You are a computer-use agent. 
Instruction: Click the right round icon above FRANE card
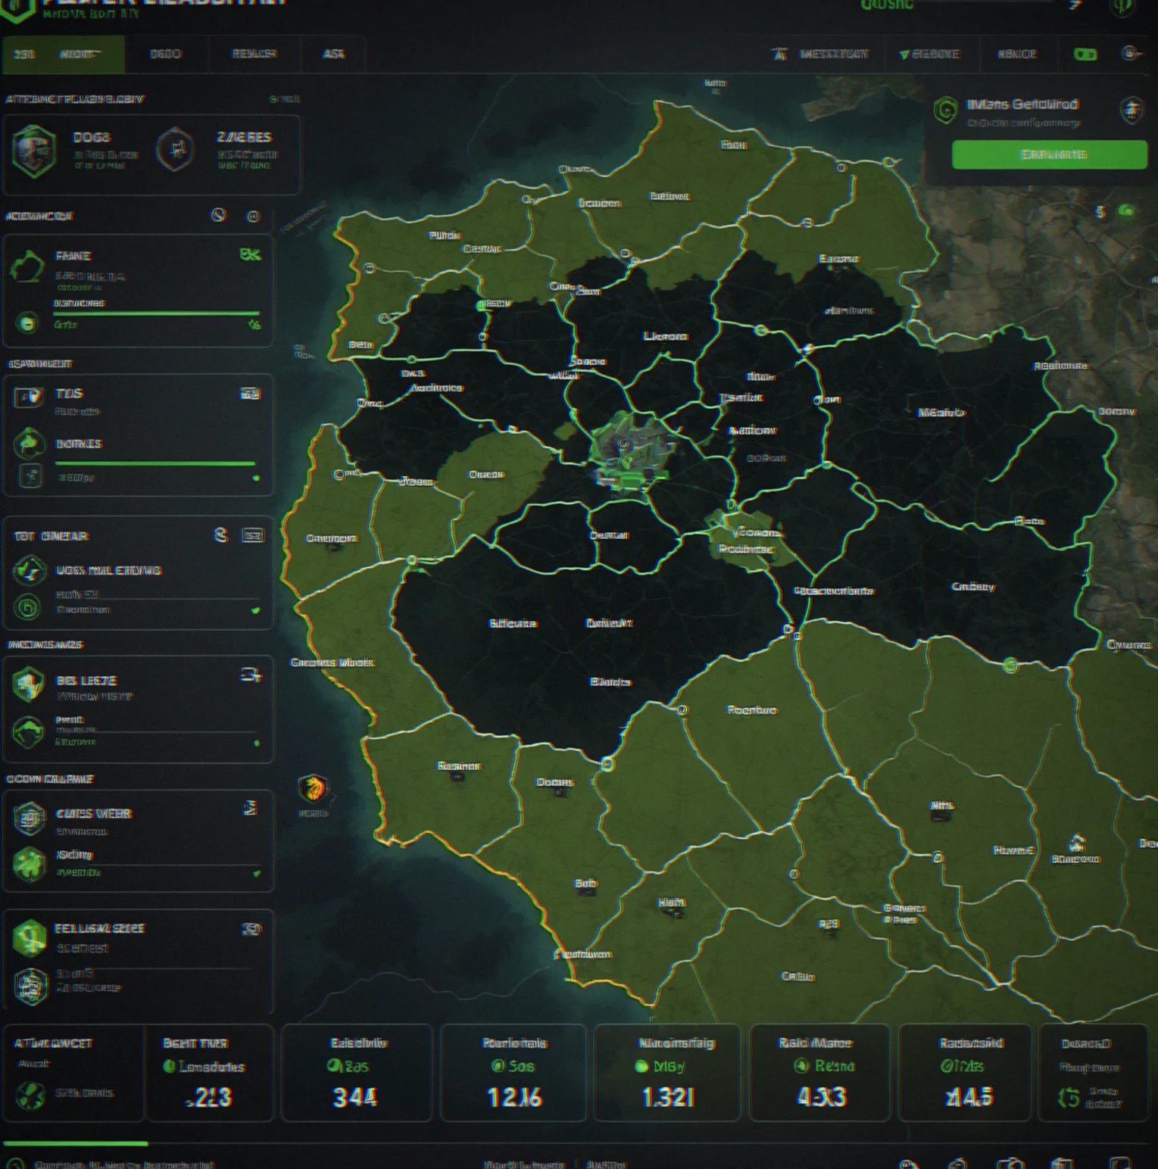[253, 217]
